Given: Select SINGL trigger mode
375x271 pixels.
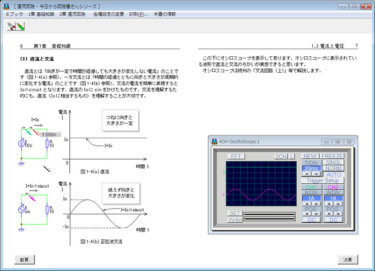Looking at the screenshot, I should [333, 162].
